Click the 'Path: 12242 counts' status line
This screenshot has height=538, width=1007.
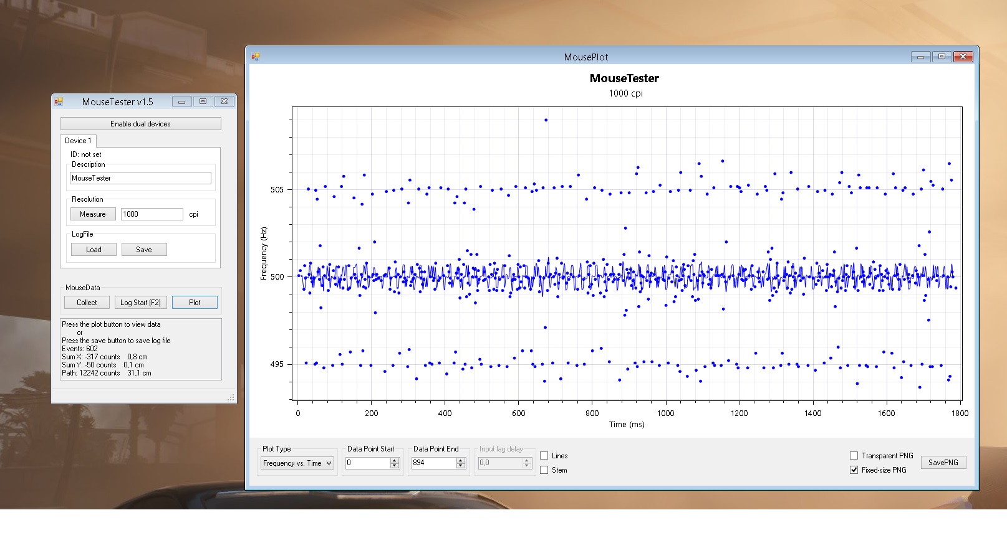(x=107, y=373)
